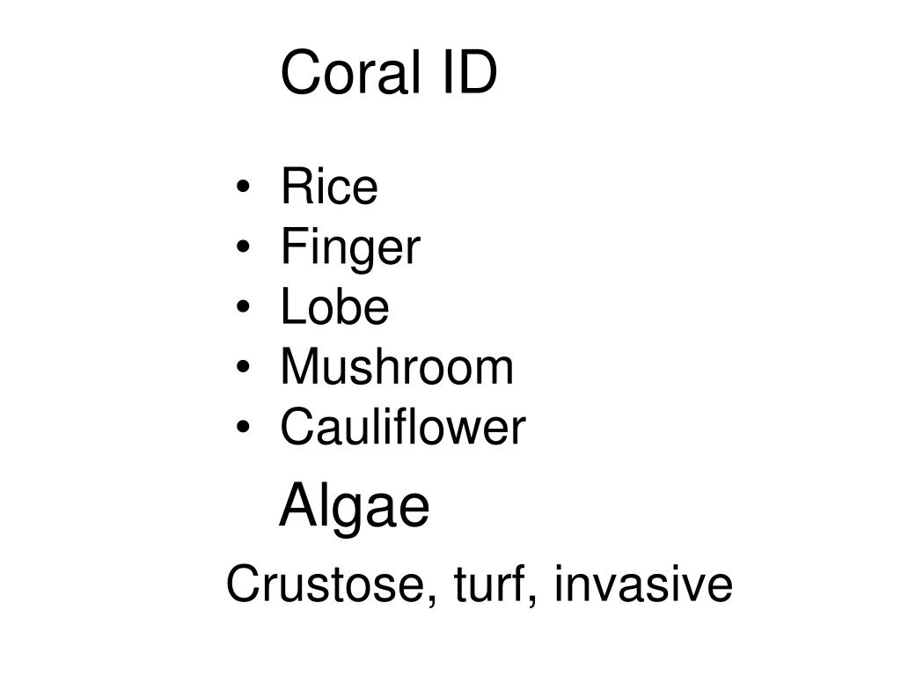Click the word Crustose
The image size is (901, 676).
click(x=326, y=584)
